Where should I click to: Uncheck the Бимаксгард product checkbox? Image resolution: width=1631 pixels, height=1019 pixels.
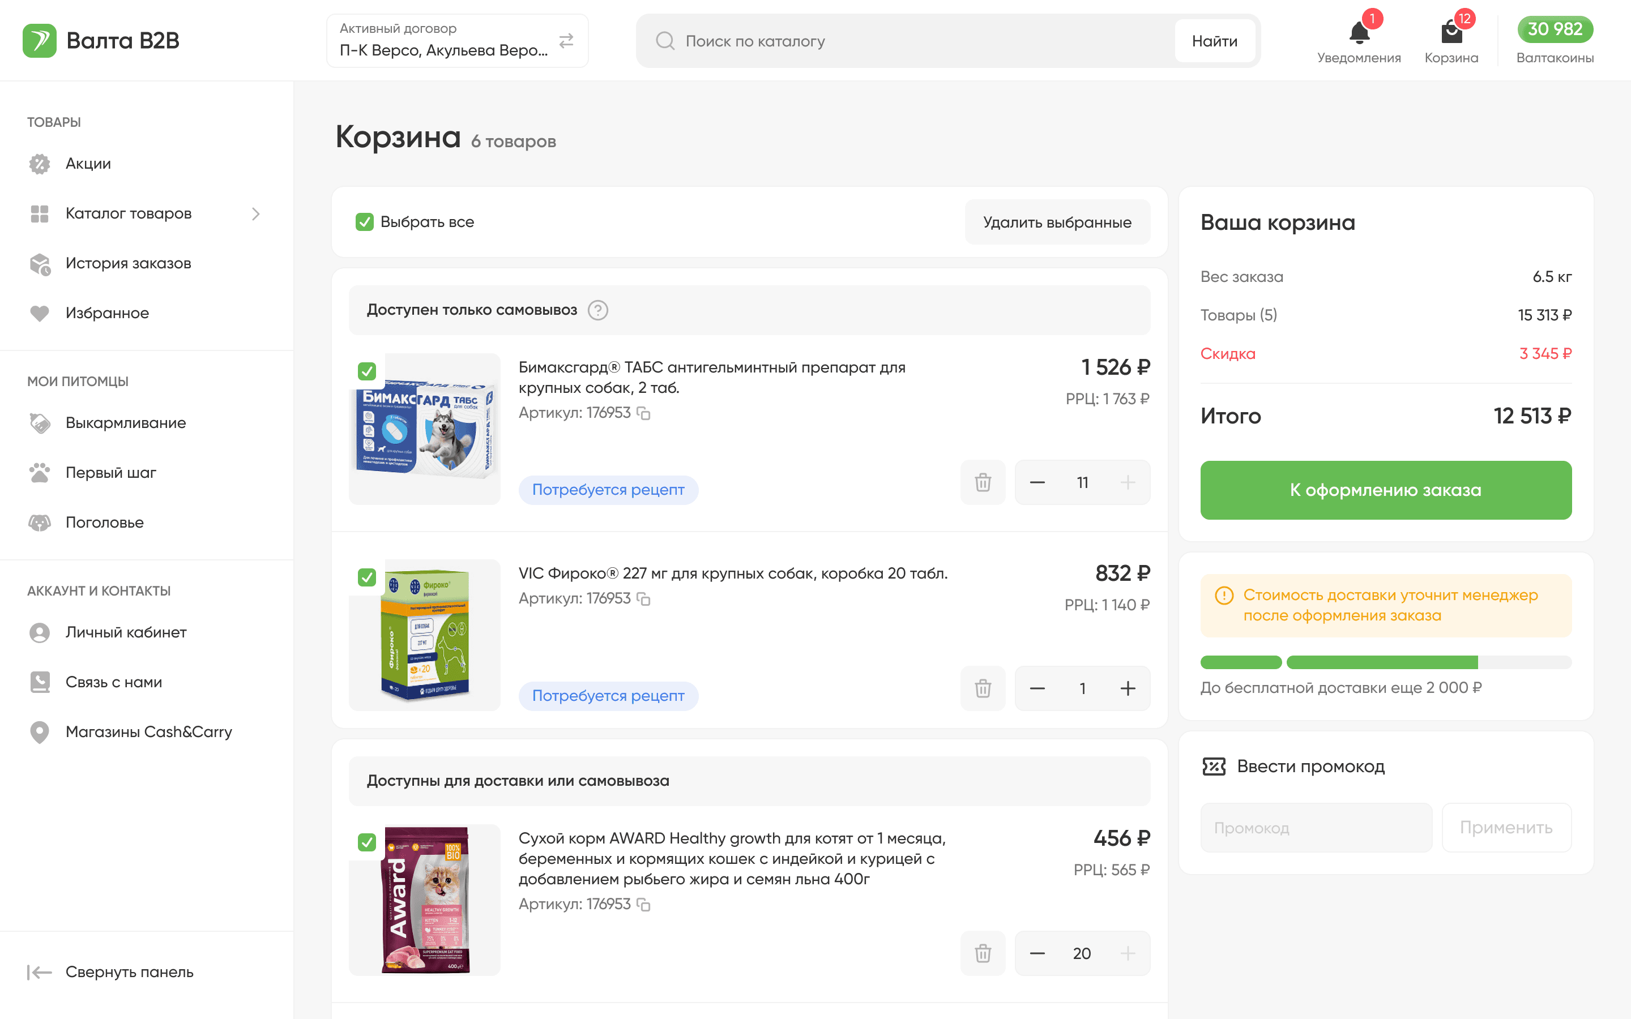(x=366, y=371)
